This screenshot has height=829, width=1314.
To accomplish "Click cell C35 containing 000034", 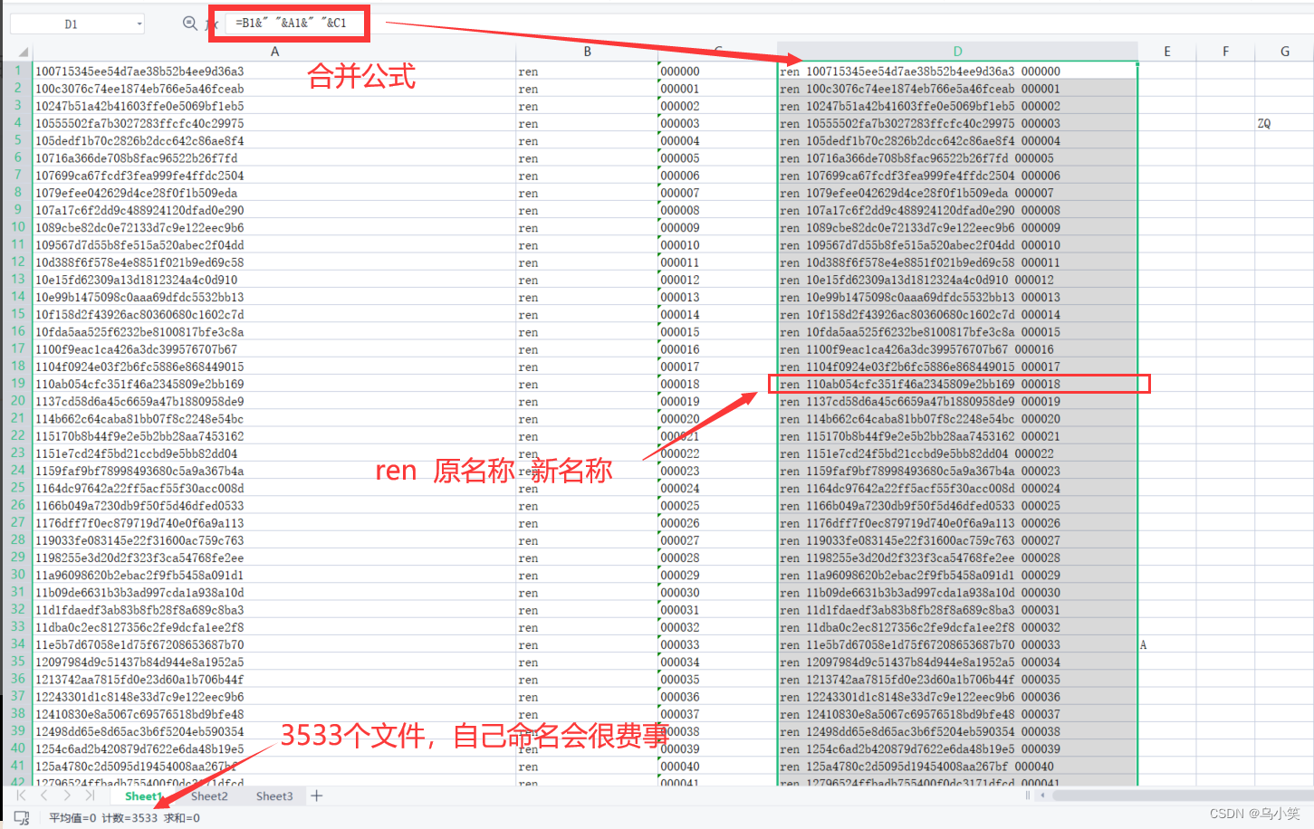I will pyautogui.click(x=717, y=662).
